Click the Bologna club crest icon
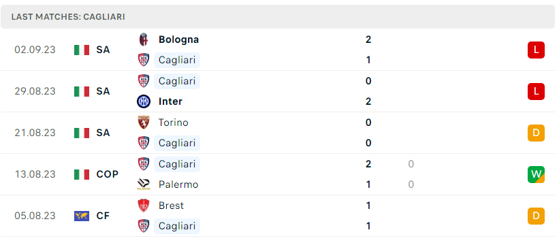The height and width of the screenshot is (245, 559). coord(143,39)
